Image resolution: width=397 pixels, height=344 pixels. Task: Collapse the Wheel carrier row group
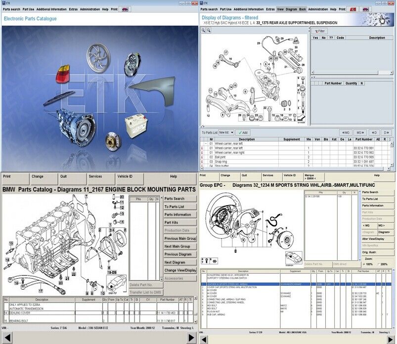206,143
